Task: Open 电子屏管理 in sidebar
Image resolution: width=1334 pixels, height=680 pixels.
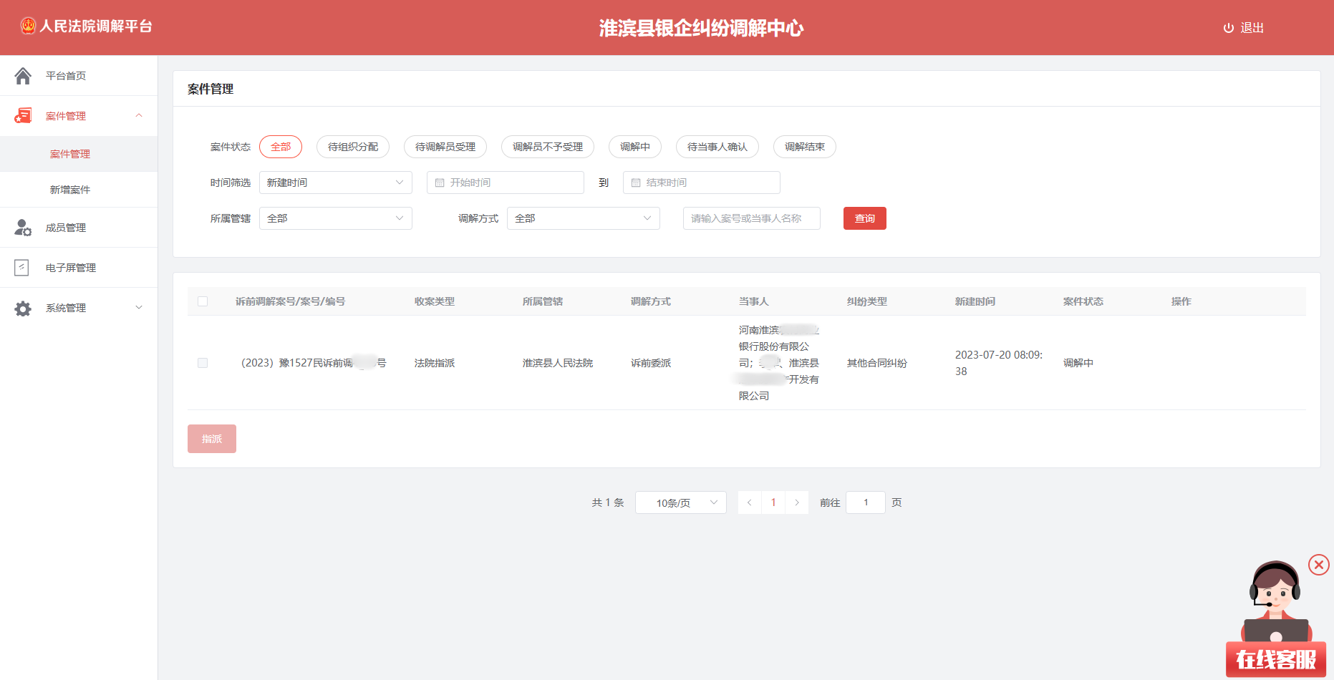Action: 79,268
